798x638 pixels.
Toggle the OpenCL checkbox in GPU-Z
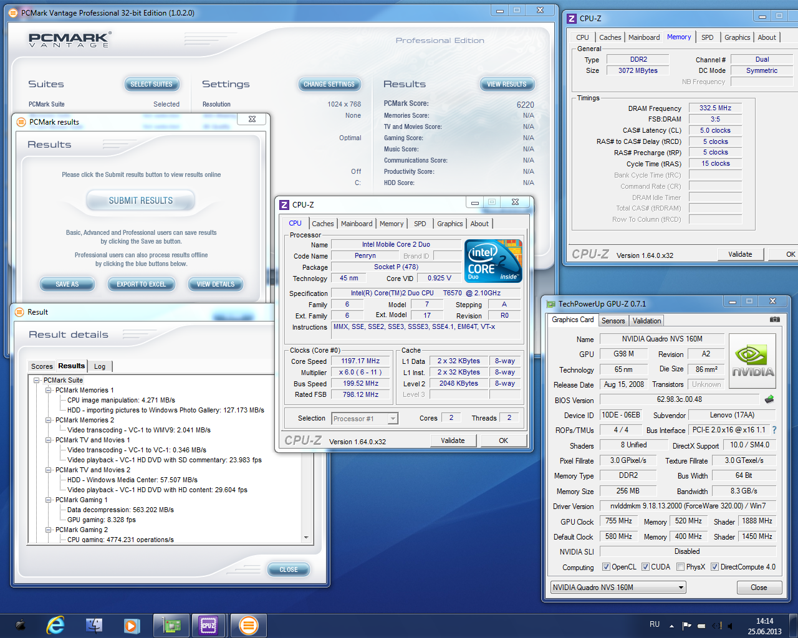[x=606, y=567]
